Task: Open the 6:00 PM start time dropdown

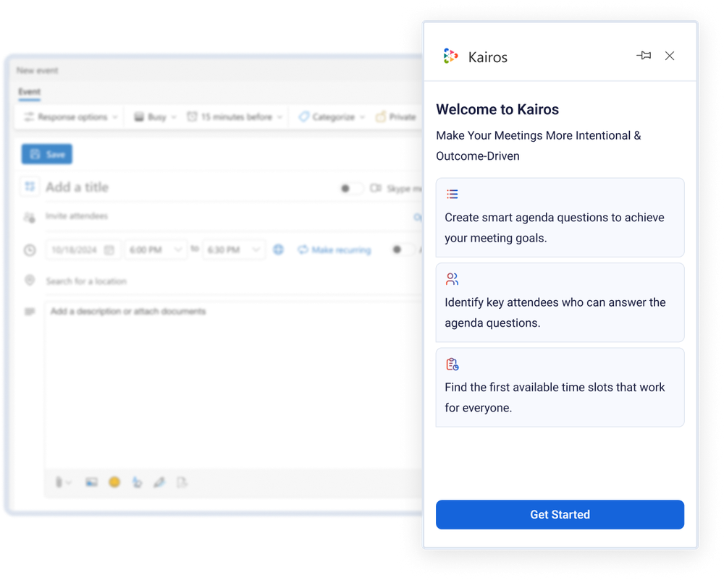Action: pyautogui.click(x=156, y=250)
